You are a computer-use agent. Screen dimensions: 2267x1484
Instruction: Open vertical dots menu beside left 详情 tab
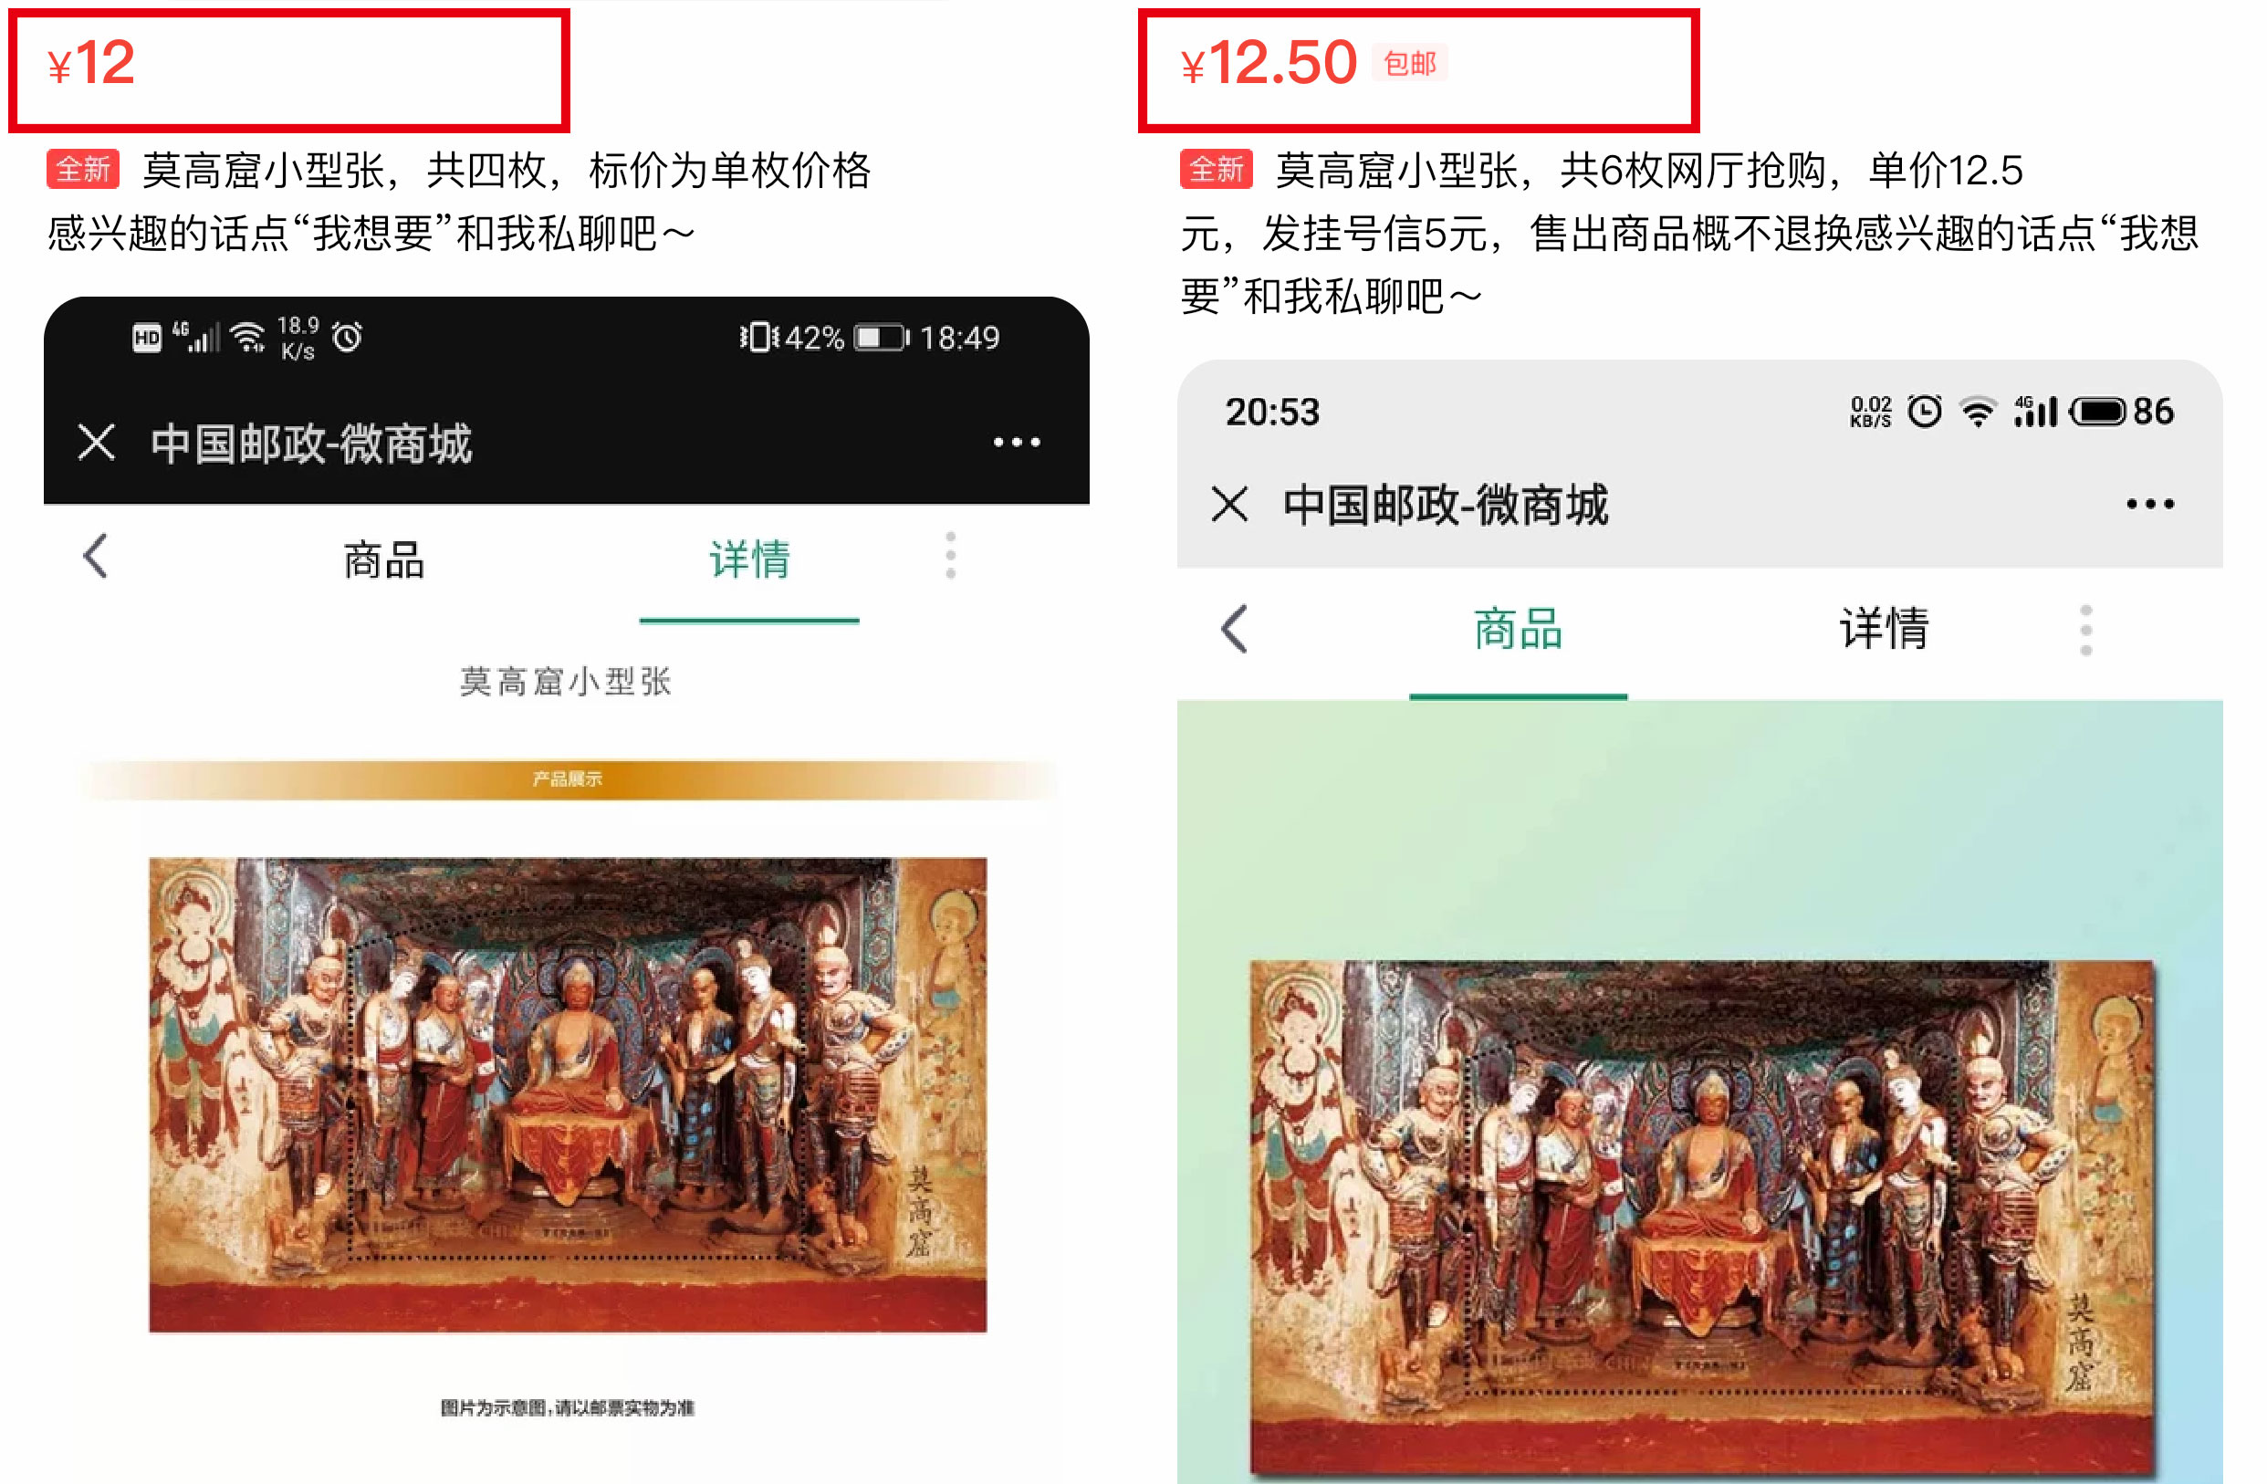pyautogui.click(x=950, y=555)
